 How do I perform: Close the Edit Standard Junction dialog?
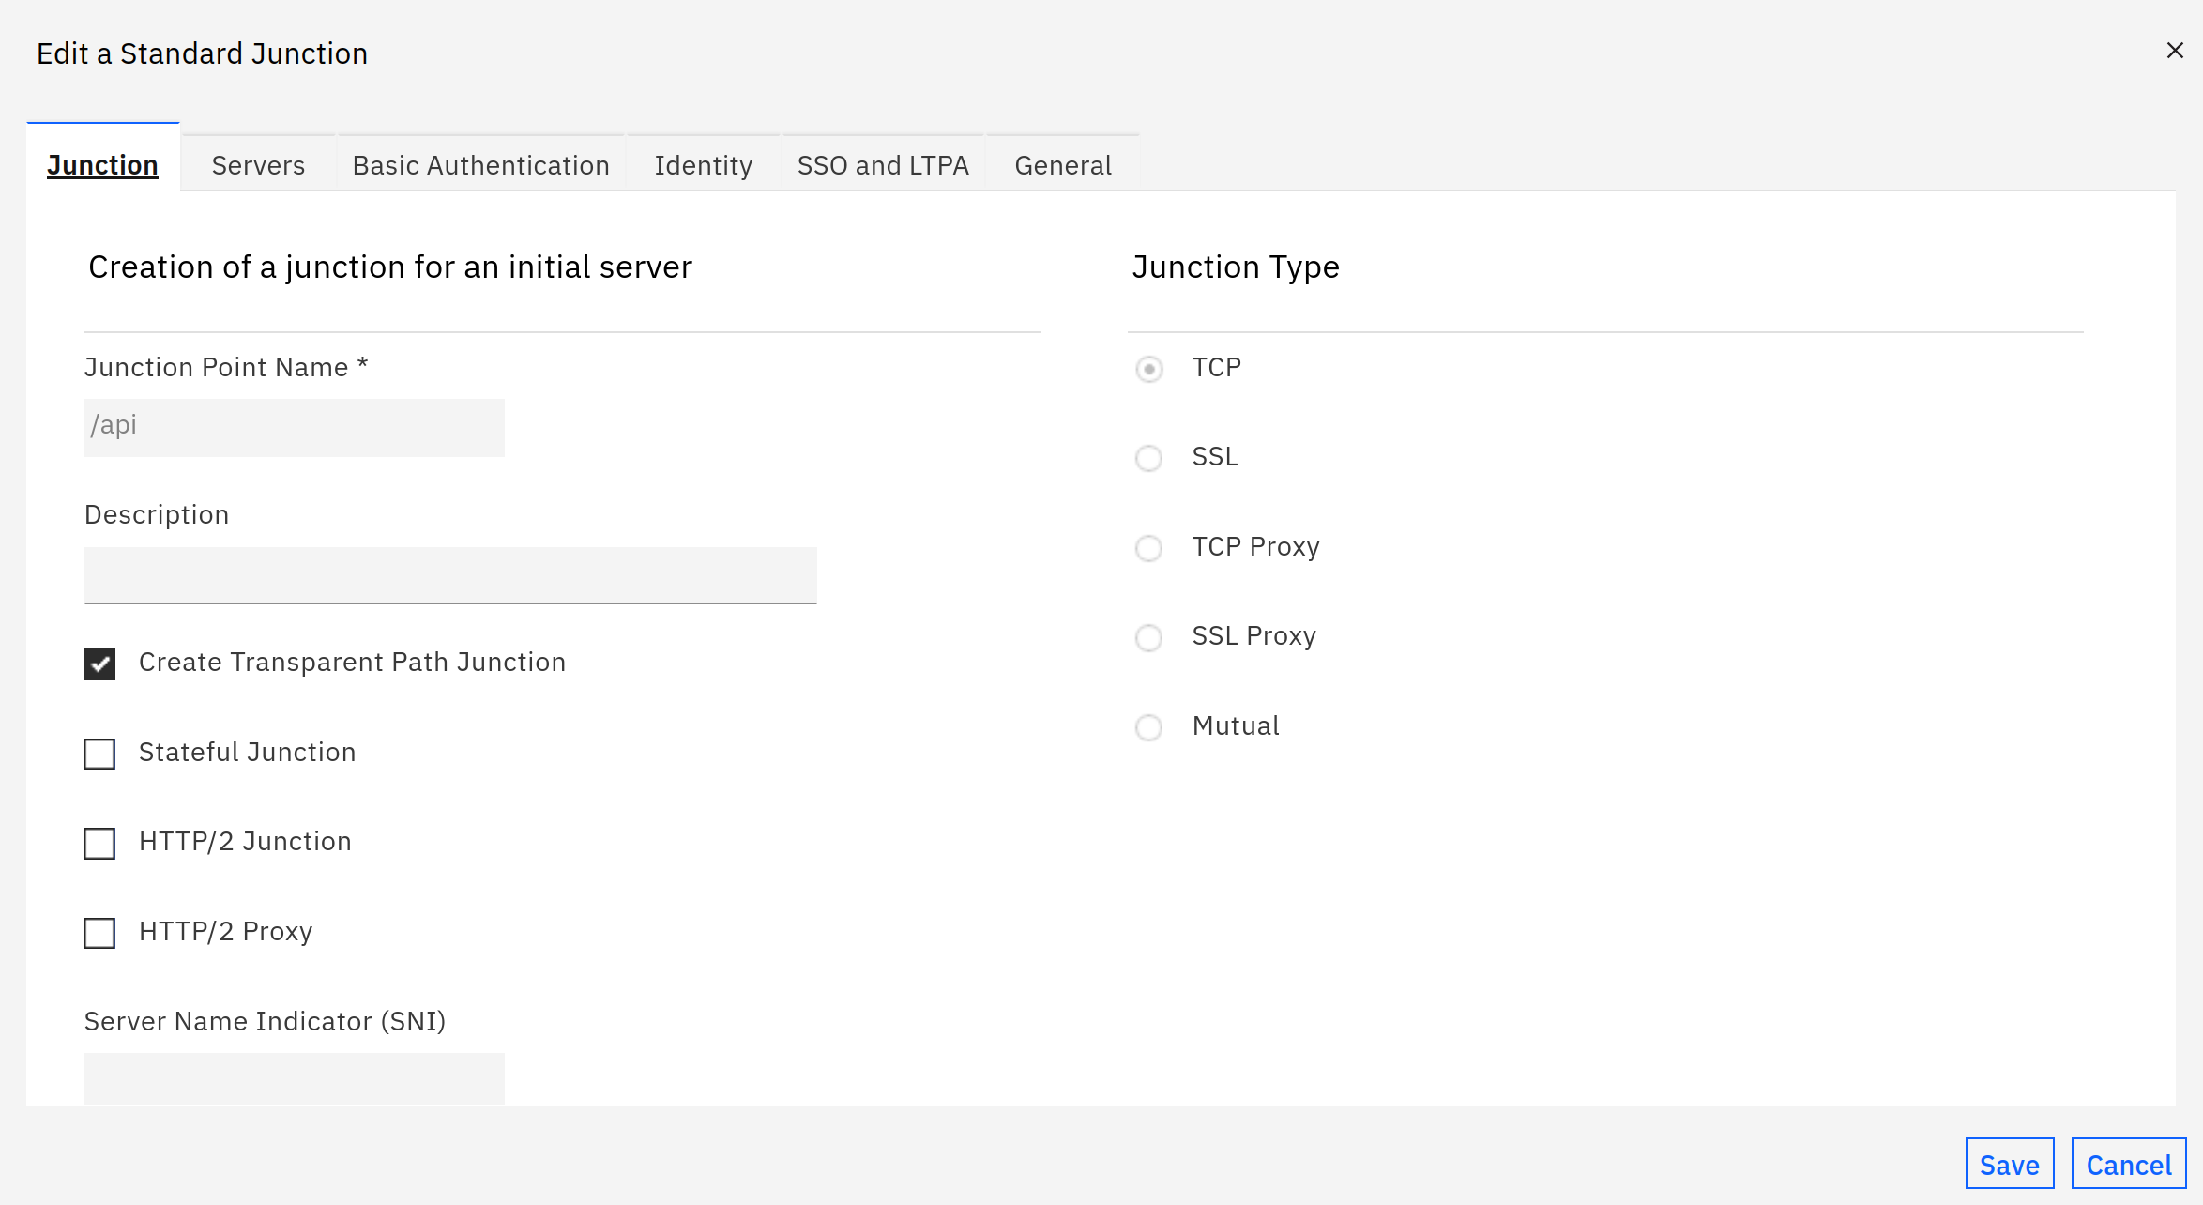2174,51
